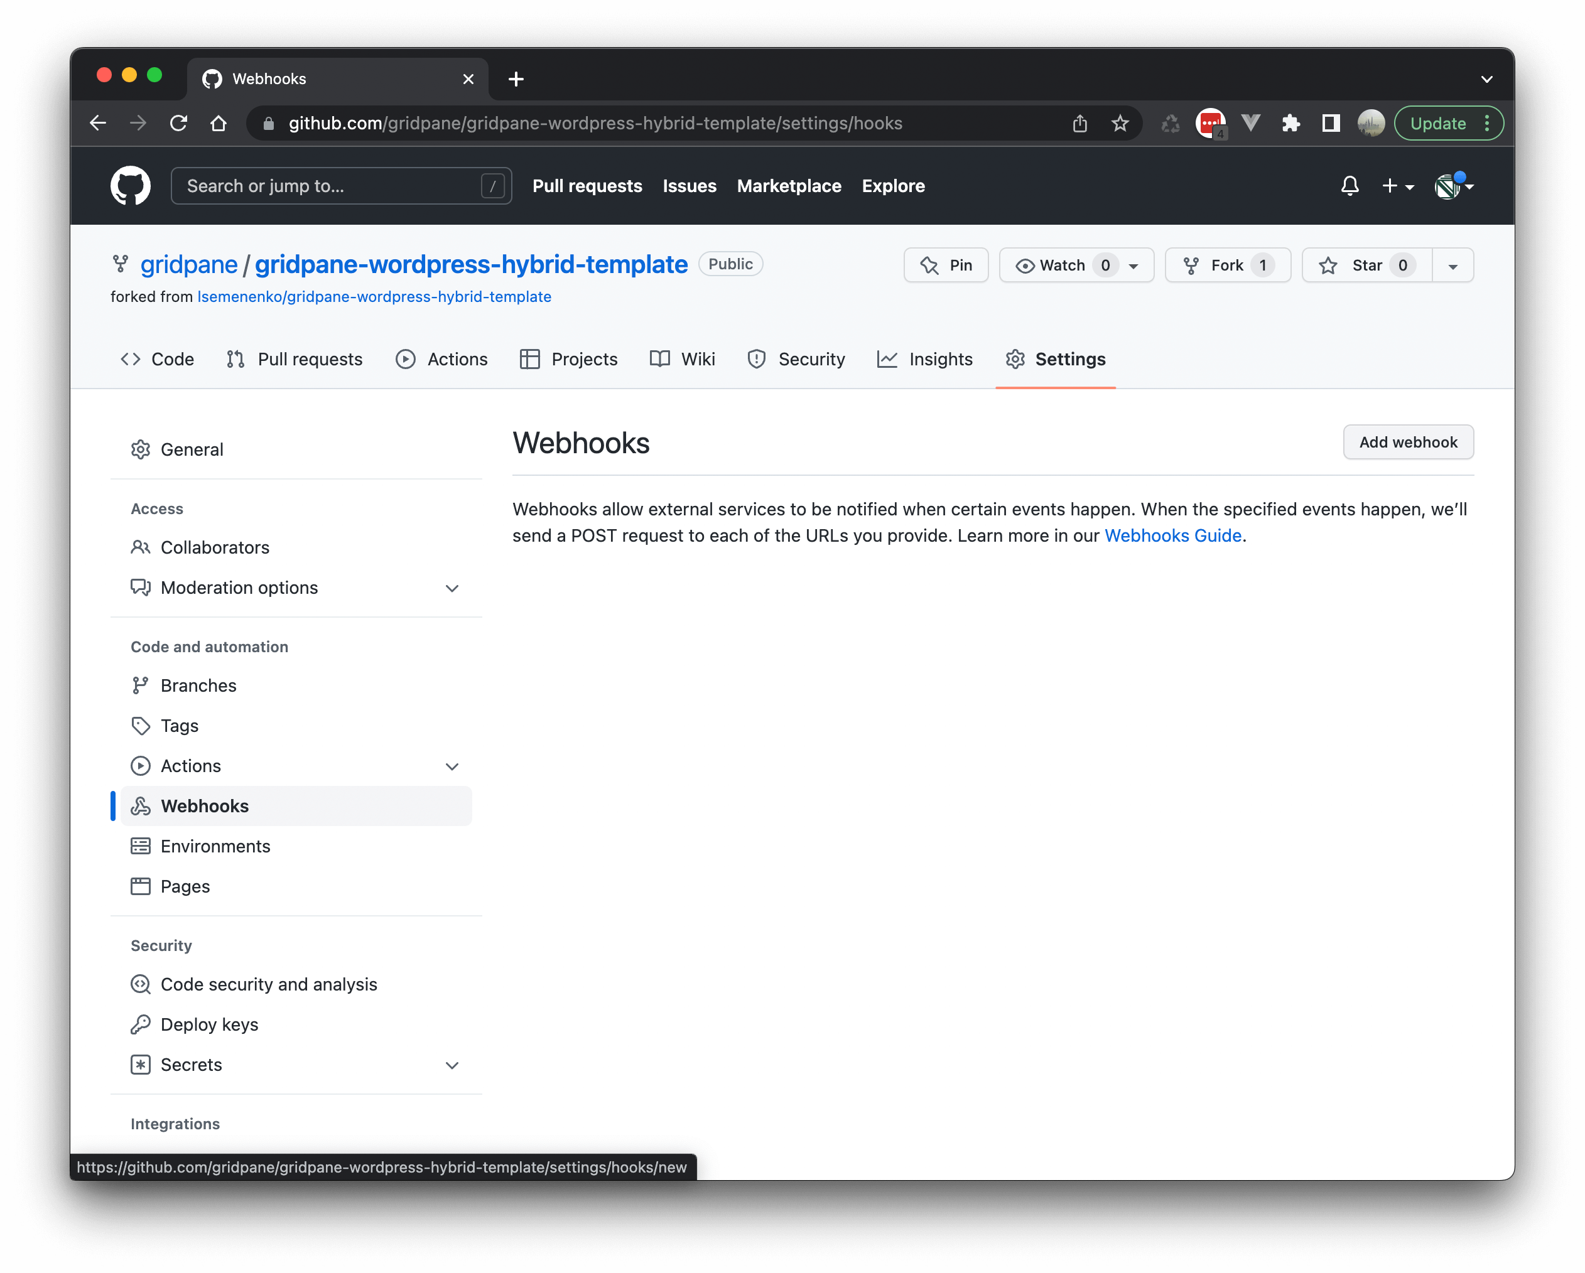Screen dimensions: 1585x1273
Task: Expand the Secrets sidebar section
Action: click(x=452, y=1065)
